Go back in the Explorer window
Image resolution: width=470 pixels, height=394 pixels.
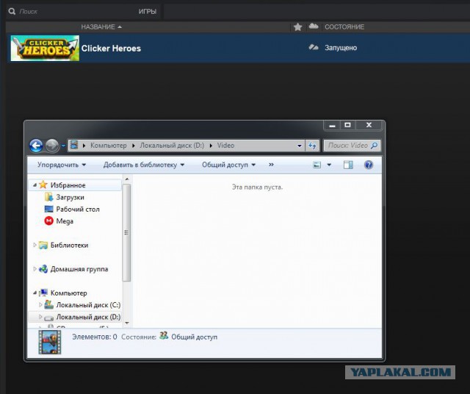tap(36, 146)
